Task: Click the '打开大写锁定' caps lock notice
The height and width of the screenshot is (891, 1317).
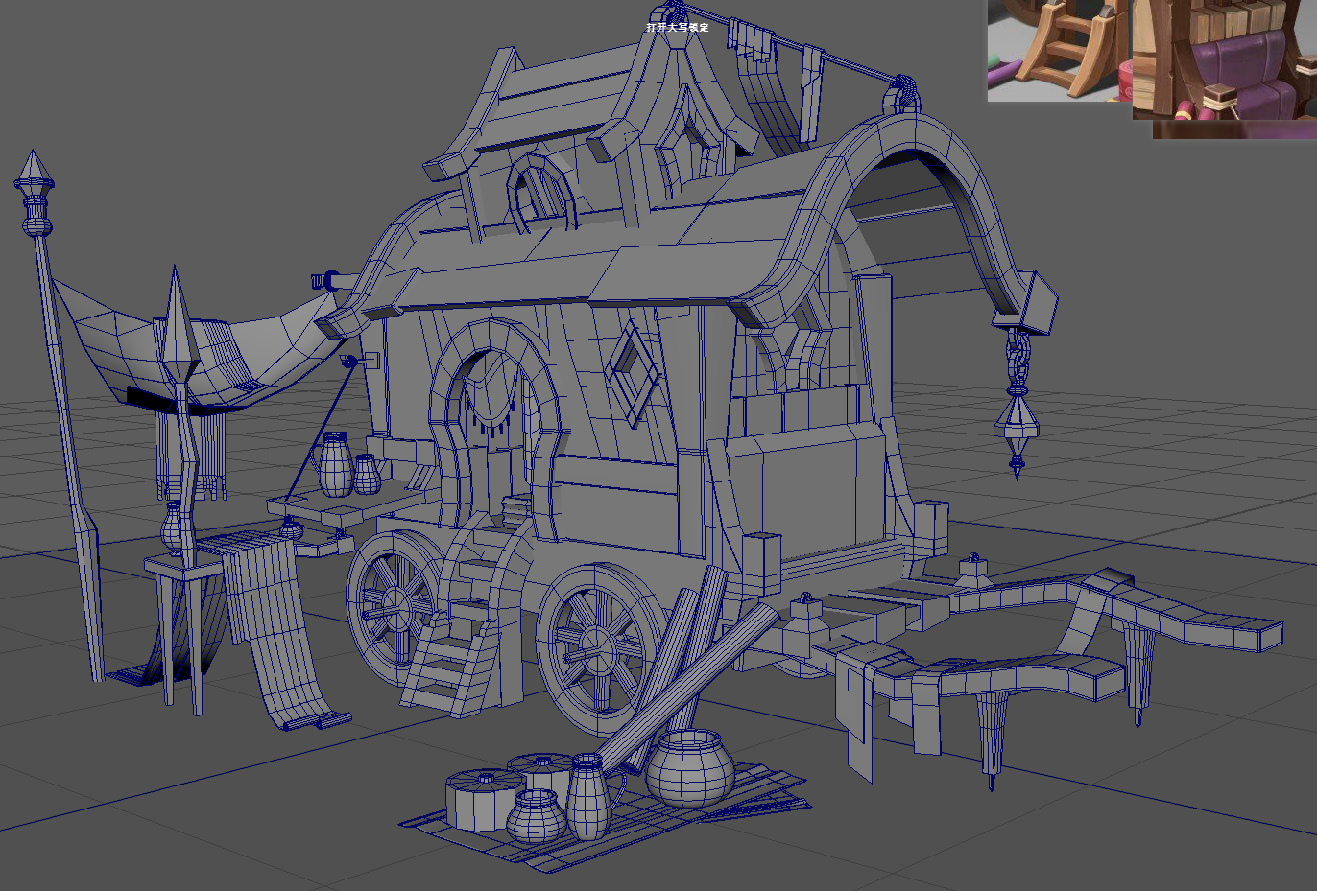Action: (678, 28)
